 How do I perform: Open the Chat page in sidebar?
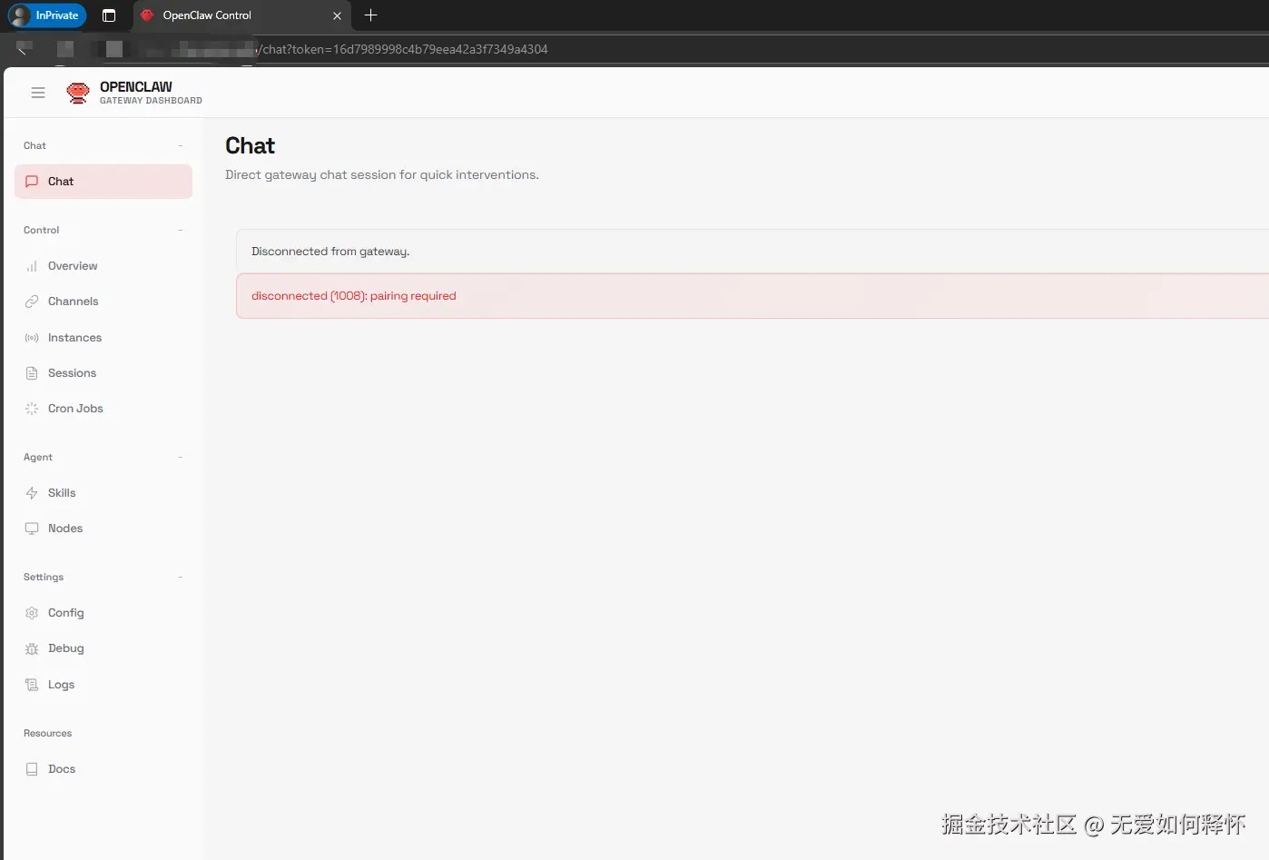coord(103,182)
